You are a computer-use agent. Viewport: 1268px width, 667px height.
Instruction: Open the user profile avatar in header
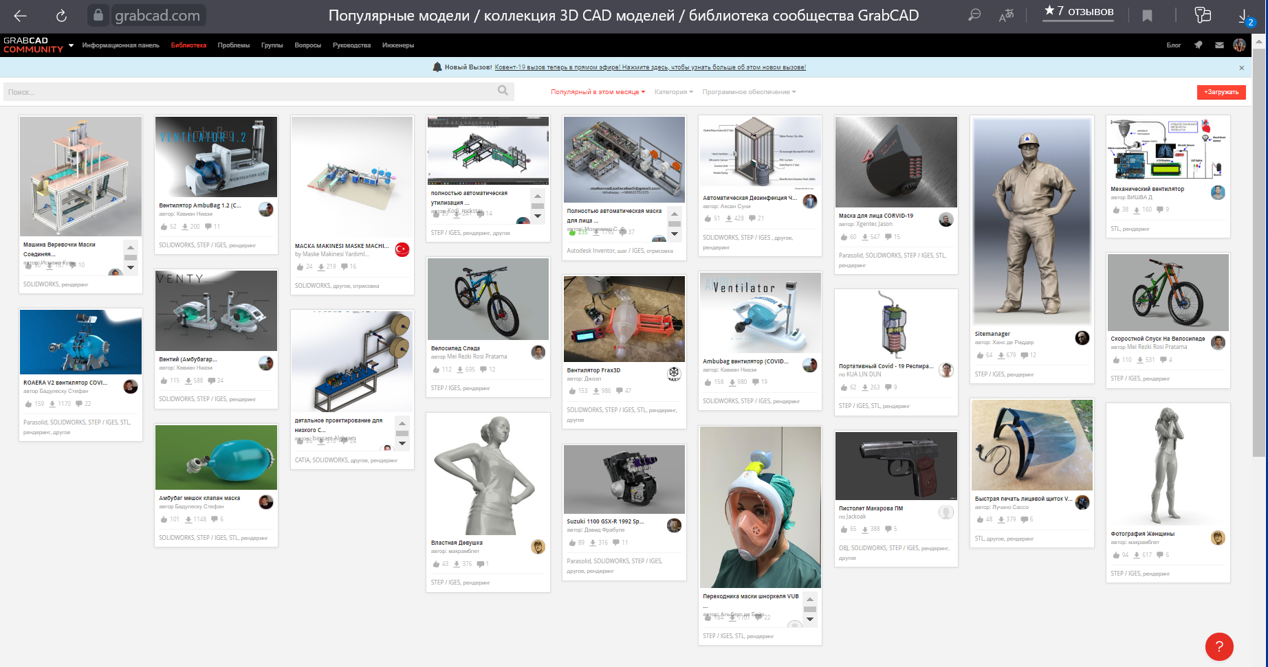[x=1239, y=45]
